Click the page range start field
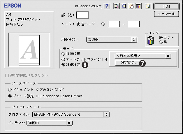The height and width of the screenshot is (134, 183). [x=114, y=24]
